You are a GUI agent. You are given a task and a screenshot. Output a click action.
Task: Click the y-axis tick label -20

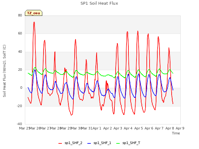click(x=19, y=106)
